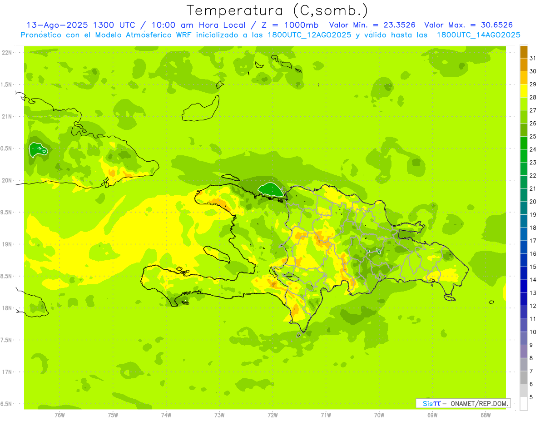The width and height of the screenshot is (545, 421).
Task: Click the legend value "28"
Action: click(x=533, y=97)
